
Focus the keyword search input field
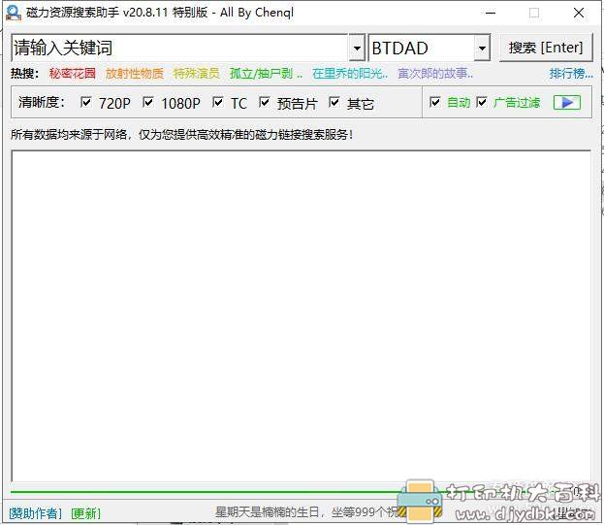pyautogui.click(x=180, y=48)
